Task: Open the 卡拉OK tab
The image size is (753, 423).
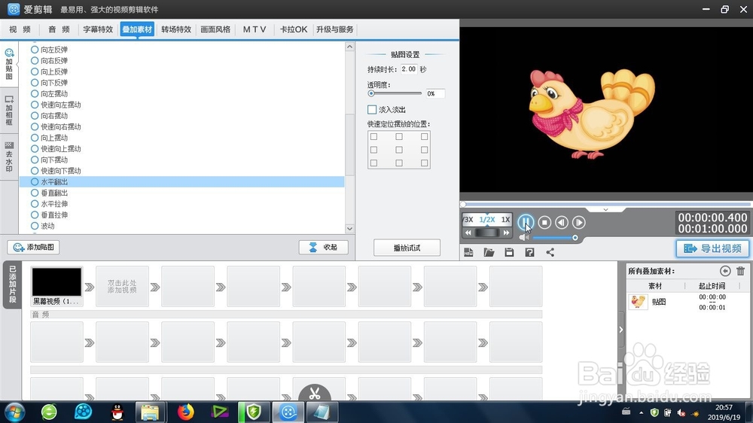Action: coord(294,29)
